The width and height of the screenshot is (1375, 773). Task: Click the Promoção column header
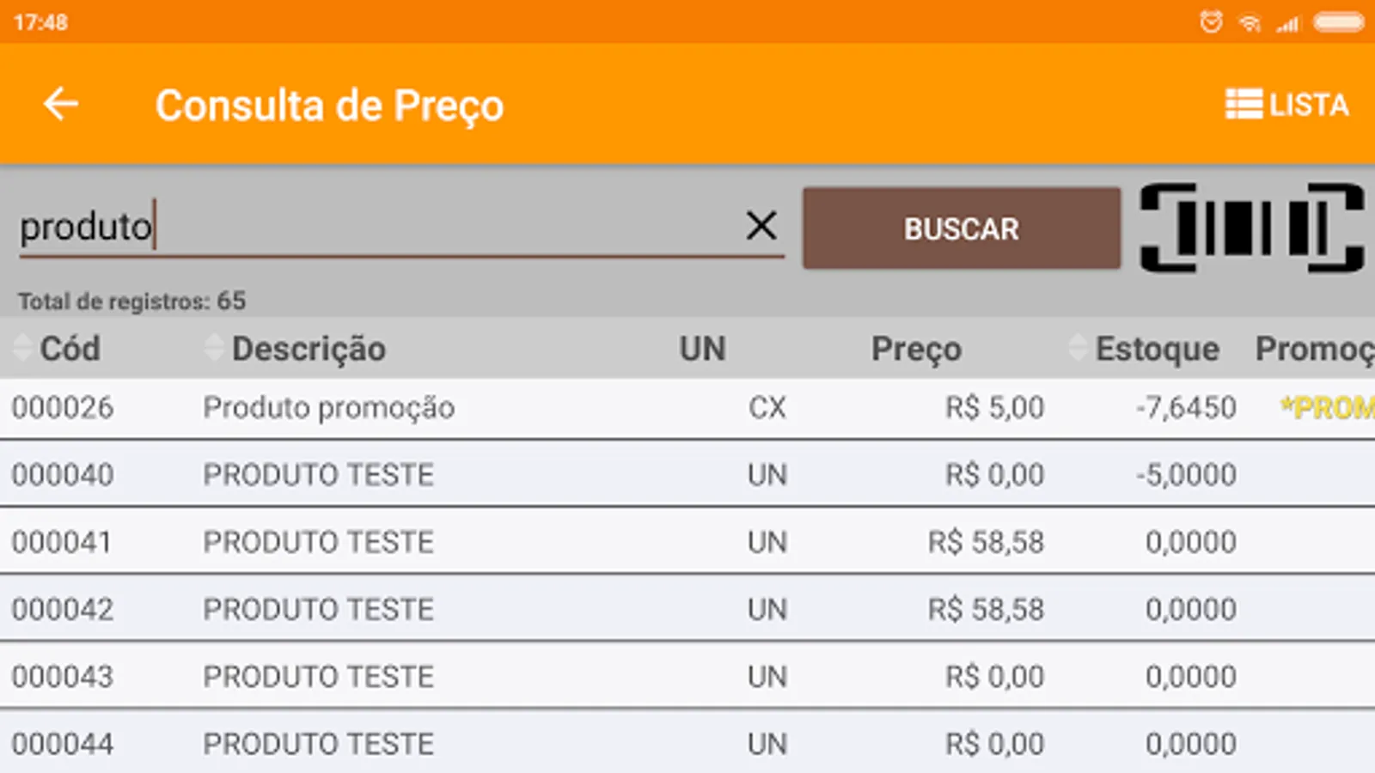click(1313, 349)
